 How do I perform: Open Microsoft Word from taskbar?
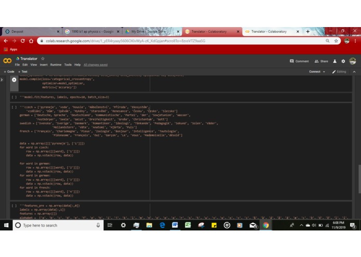(x=175, y=225)
